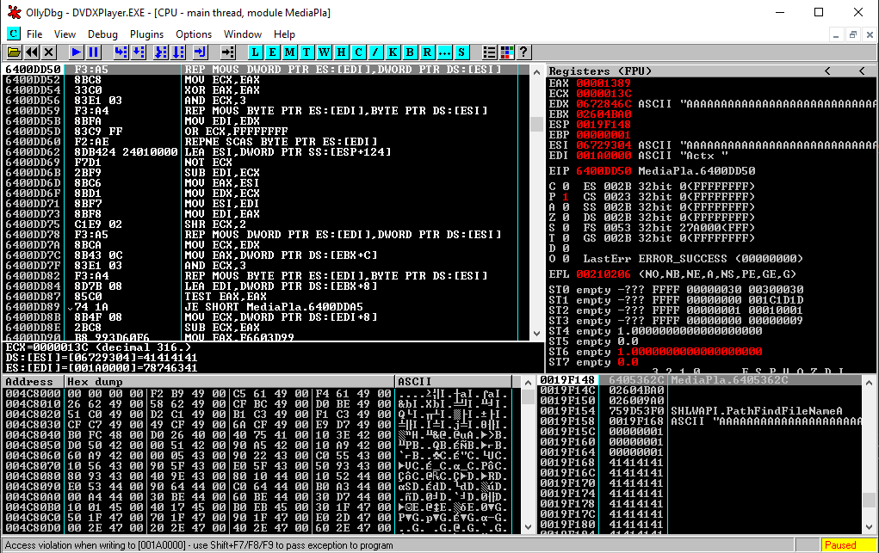Open Appearance options with the colored grid icon

(x=507, y=52)
